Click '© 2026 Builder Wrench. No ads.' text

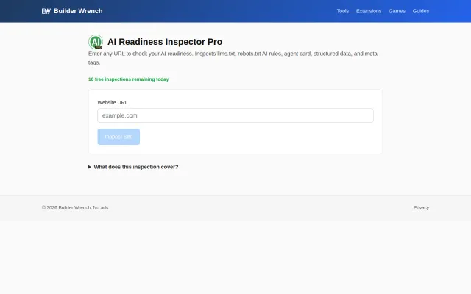point(76,207)
